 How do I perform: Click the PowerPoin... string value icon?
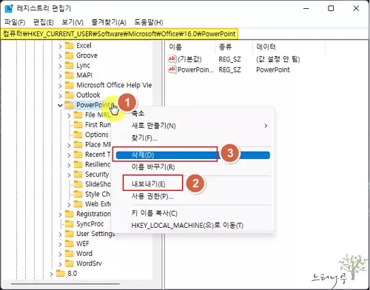pyautogui.click(x=172, y=70)
